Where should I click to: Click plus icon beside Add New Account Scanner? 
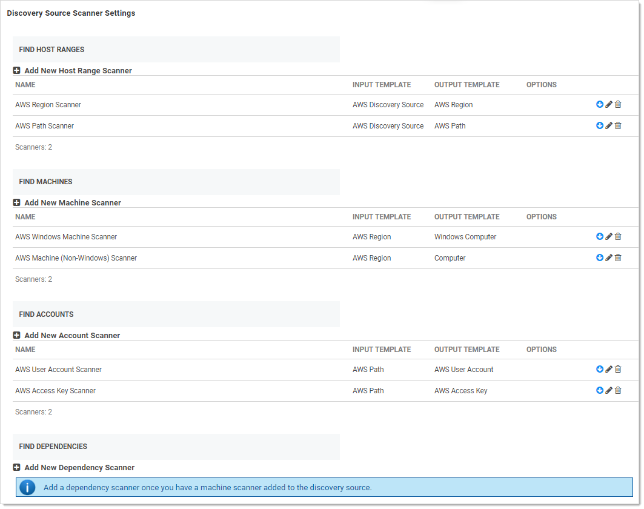click(16, 335)
